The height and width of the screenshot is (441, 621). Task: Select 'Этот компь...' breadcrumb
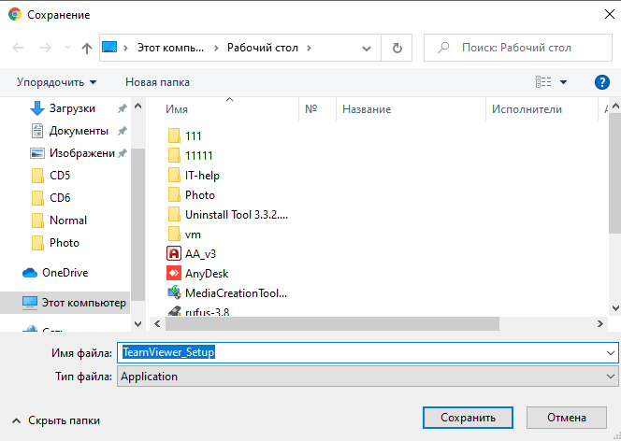click(171, 48)
